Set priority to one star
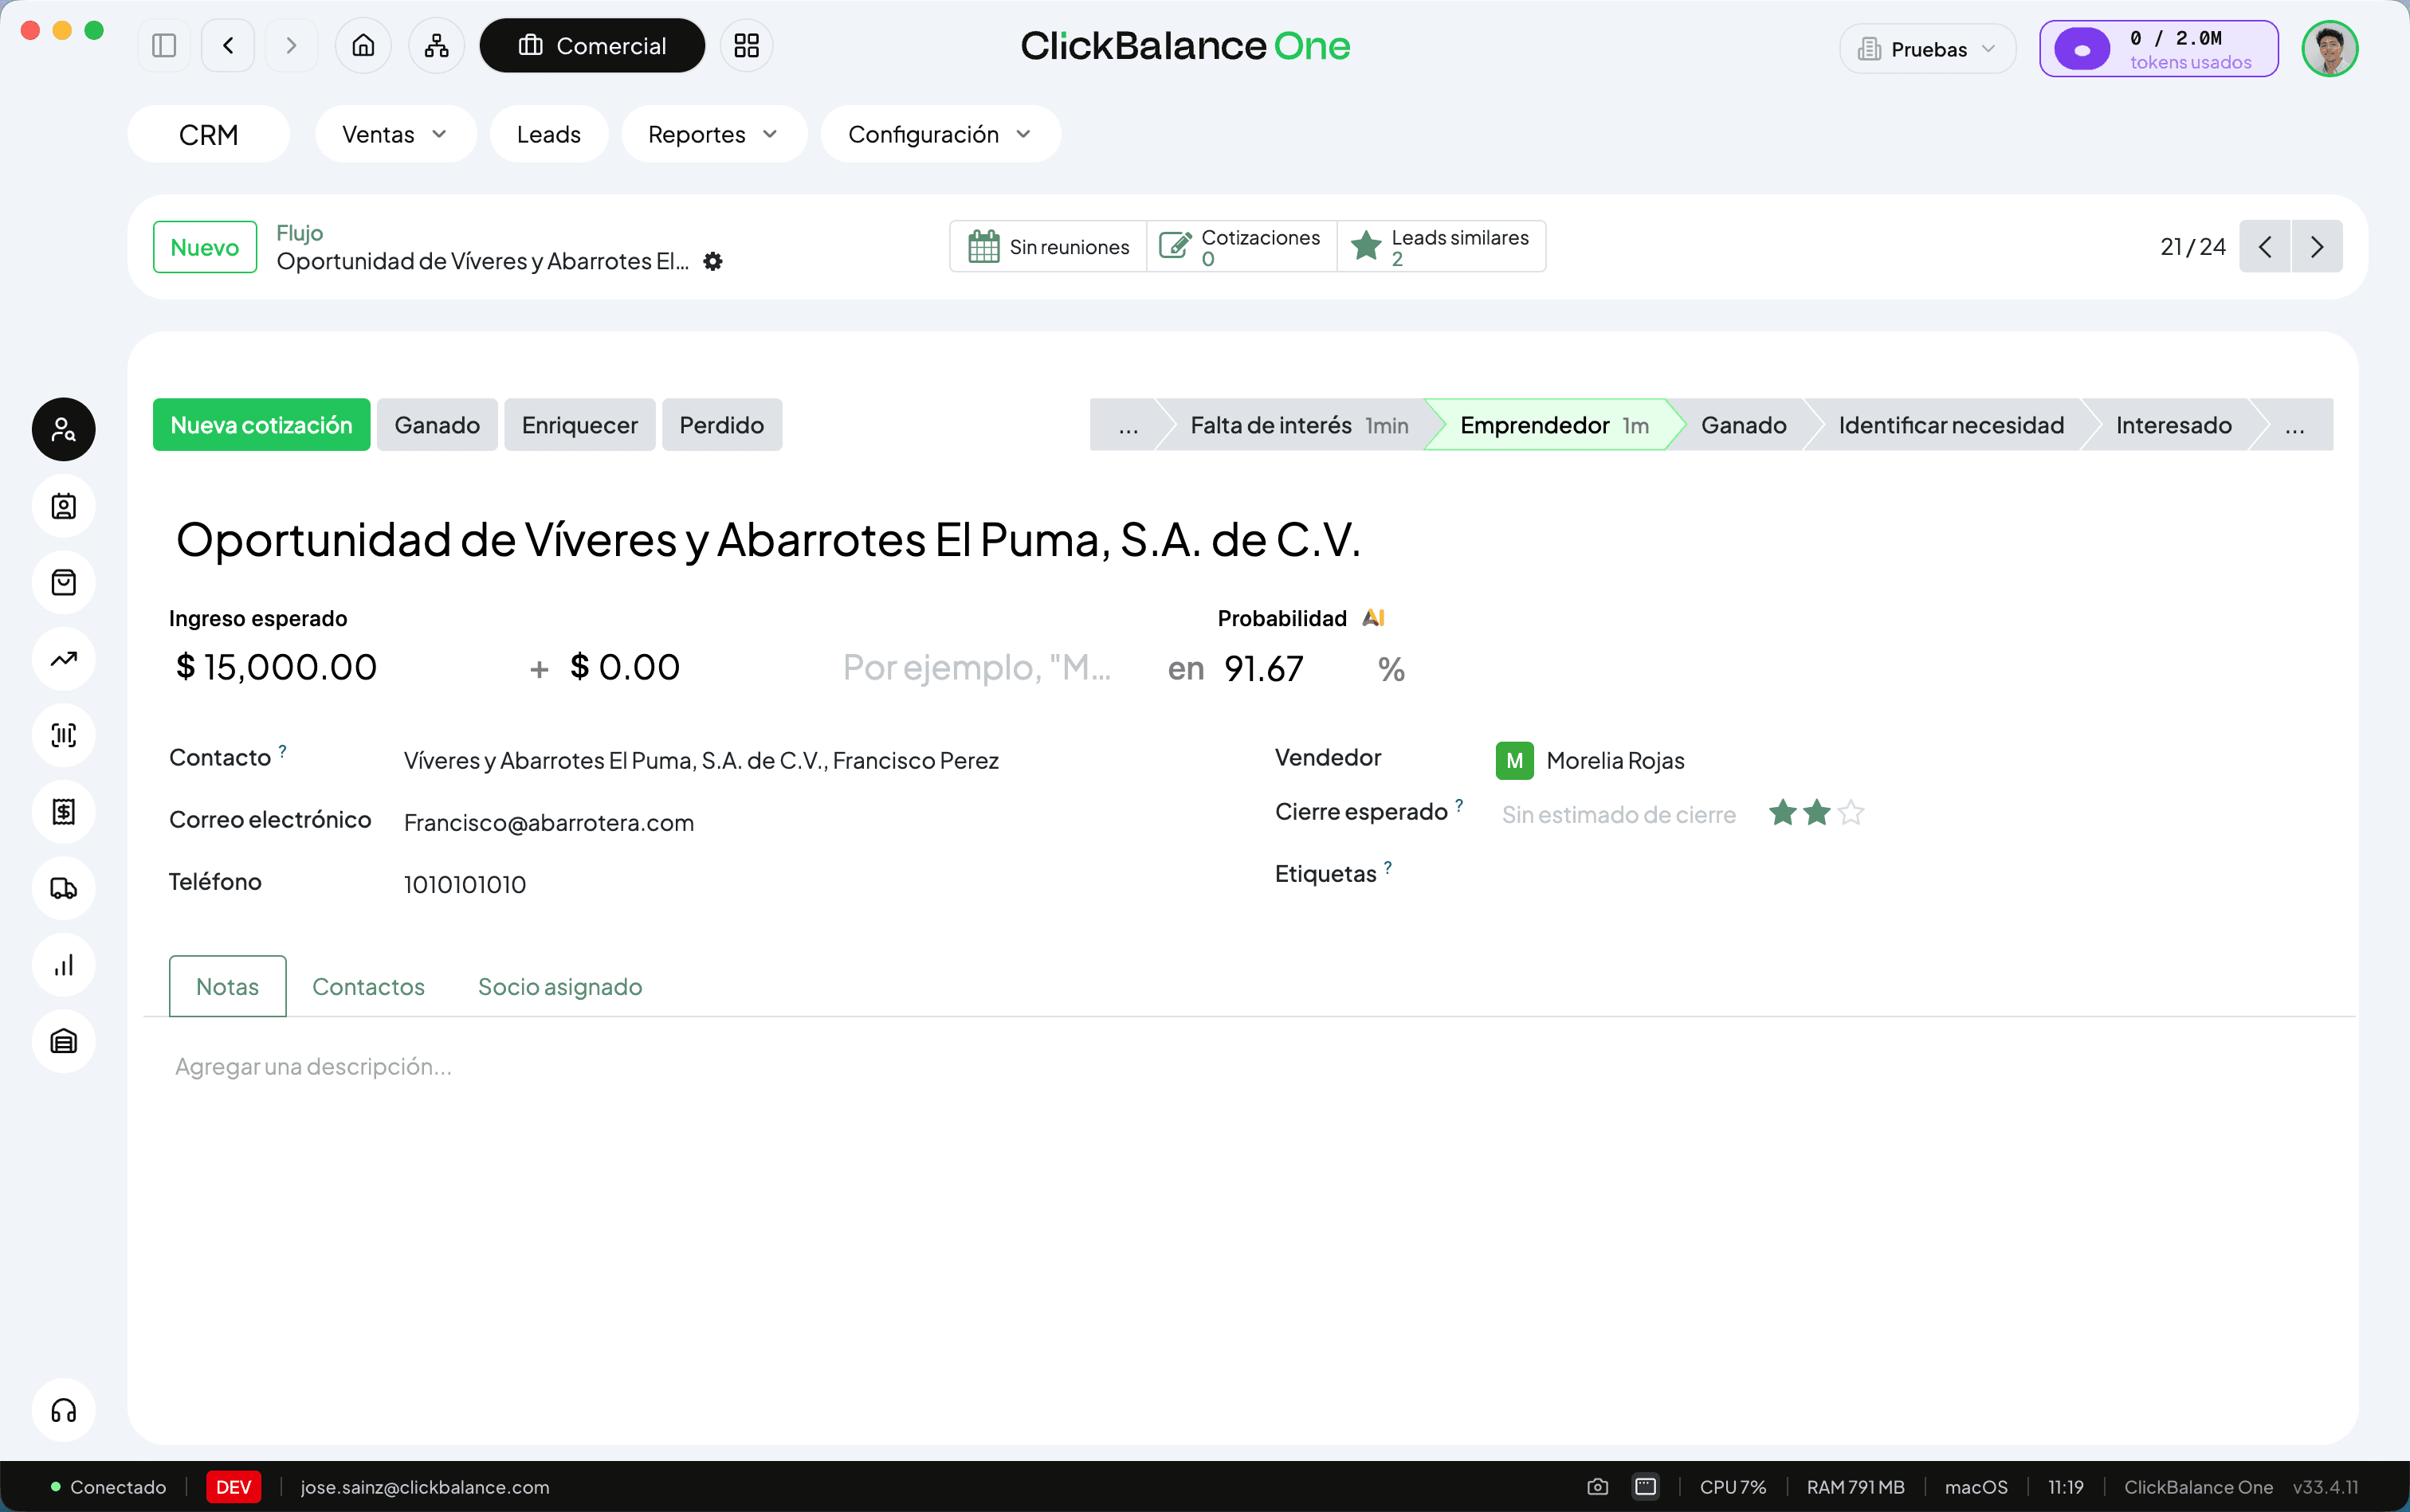The height and width of the screenshot is (1512, 2410). click(x=1783, y=813)
